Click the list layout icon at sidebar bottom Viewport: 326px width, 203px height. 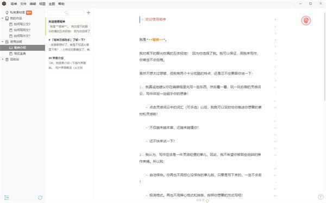pos(7,198)
